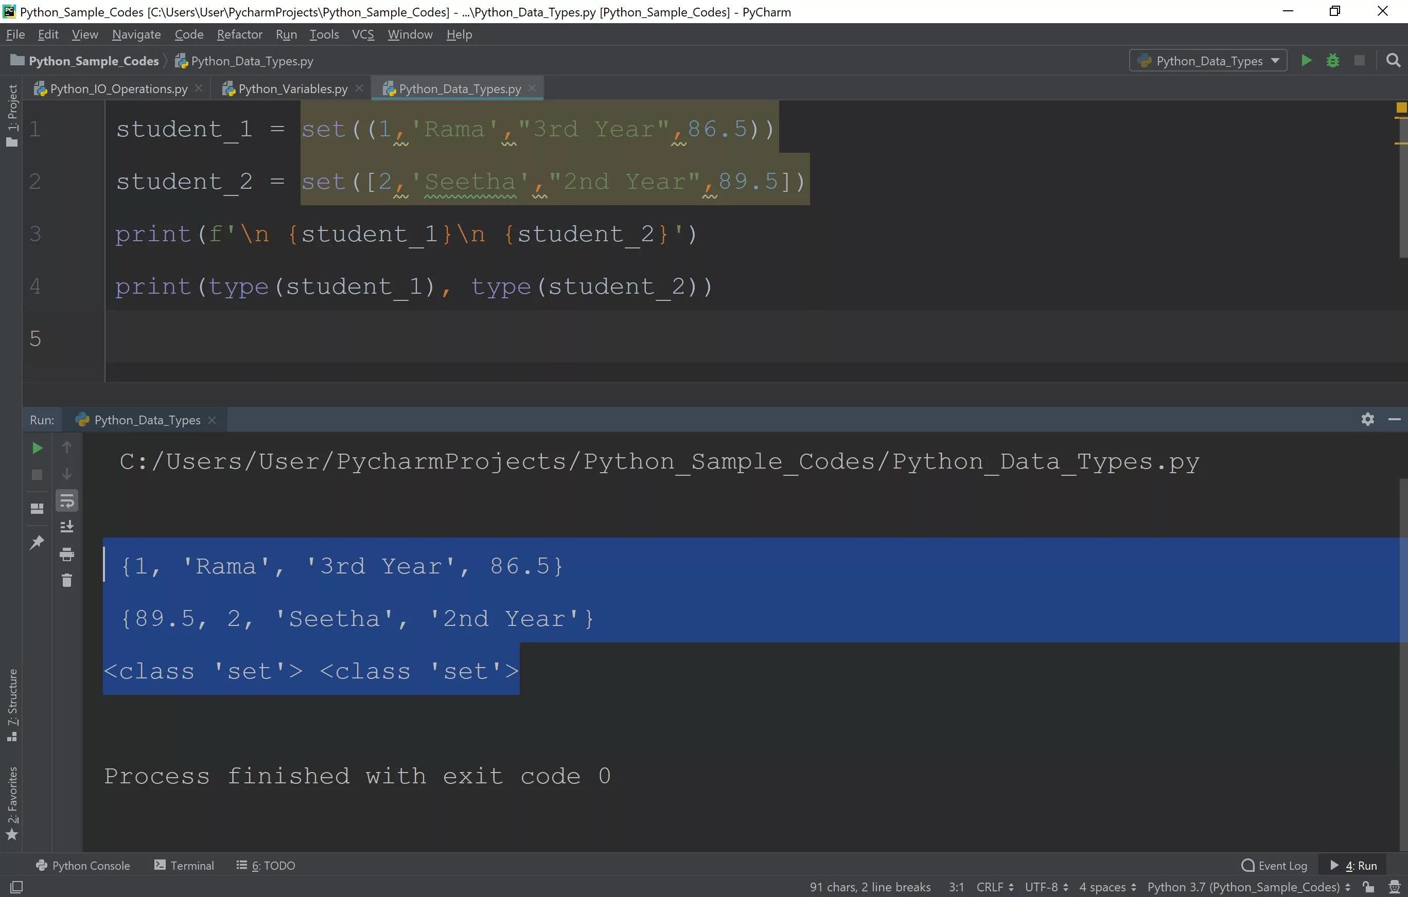Toggle pin tab in Run panel
The width and height of the screenshot is (1408, 897).
(37, 542)
